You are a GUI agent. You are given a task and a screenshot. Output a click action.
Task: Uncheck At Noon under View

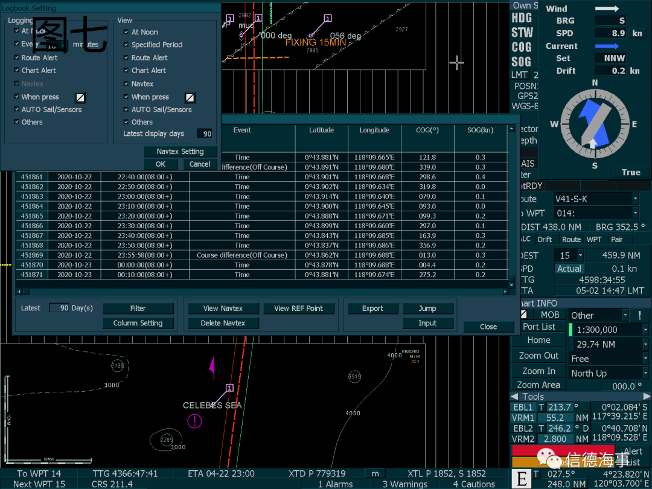click(x=126, y=31)
